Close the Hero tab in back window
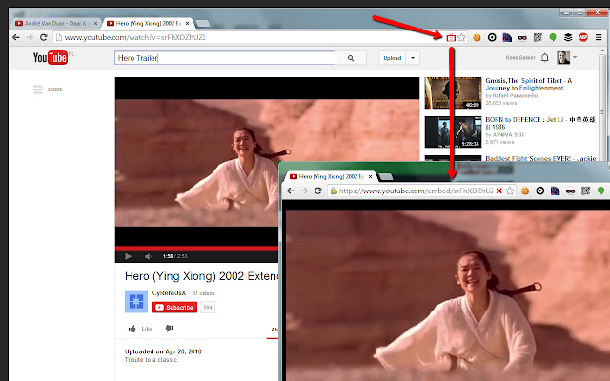610x381 pixels. pos(187,23)
